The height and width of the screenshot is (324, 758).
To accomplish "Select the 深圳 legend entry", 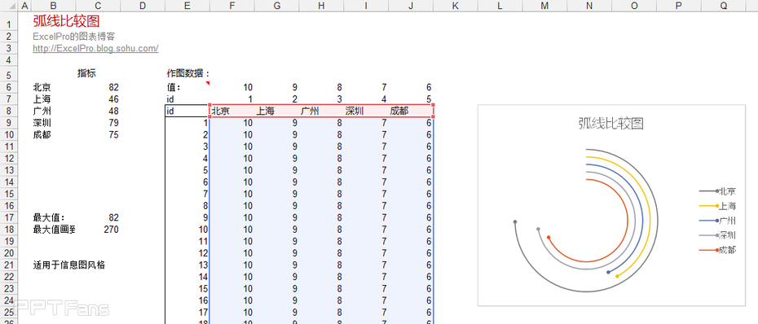I will [x=717, y=235].
